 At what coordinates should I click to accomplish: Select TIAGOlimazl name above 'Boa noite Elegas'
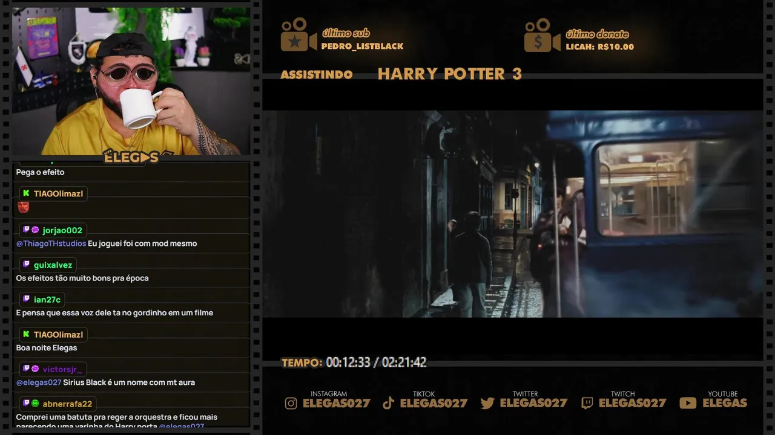coord(58,335)
